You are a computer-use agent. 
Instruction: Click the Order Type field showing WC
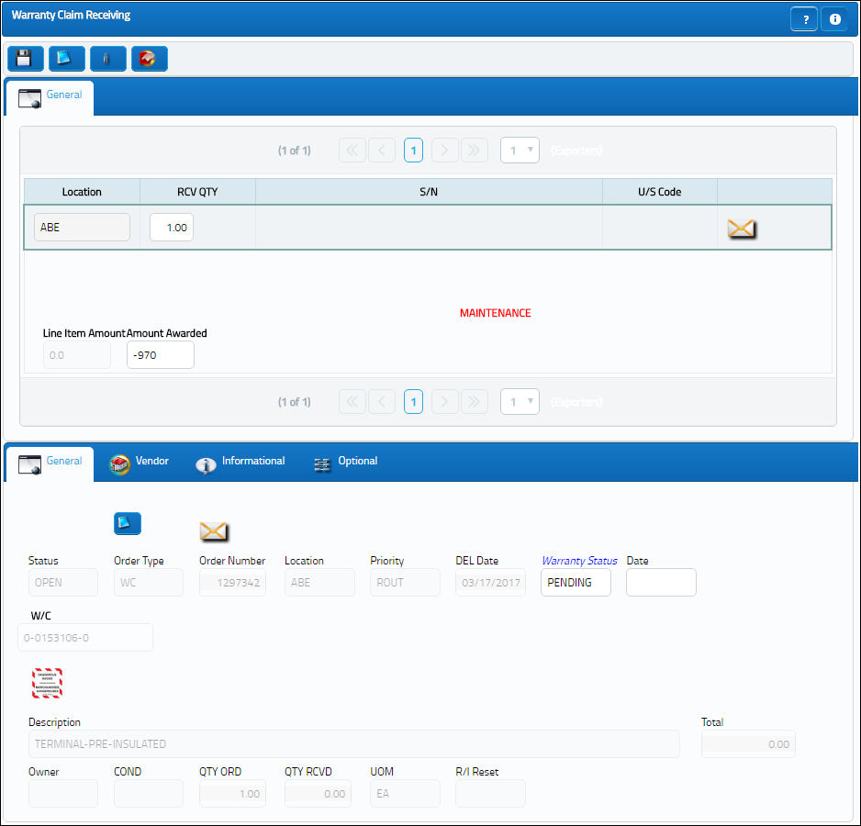[x=149, y=582]
